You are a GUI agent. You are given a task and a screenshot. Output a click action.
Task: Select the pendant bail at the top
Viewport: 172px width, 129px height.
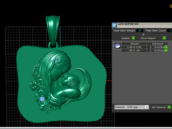click(53, 30)
